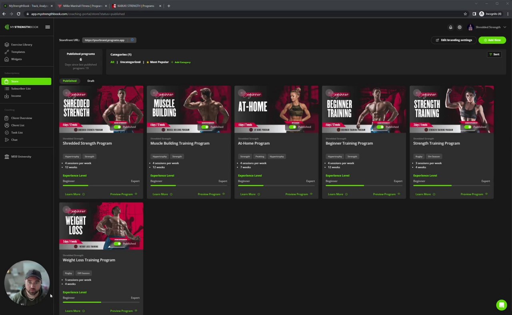This screenshot has height=315, width=512.
Task: Open the browser tab search chevron
Action: tap(476, 4)
